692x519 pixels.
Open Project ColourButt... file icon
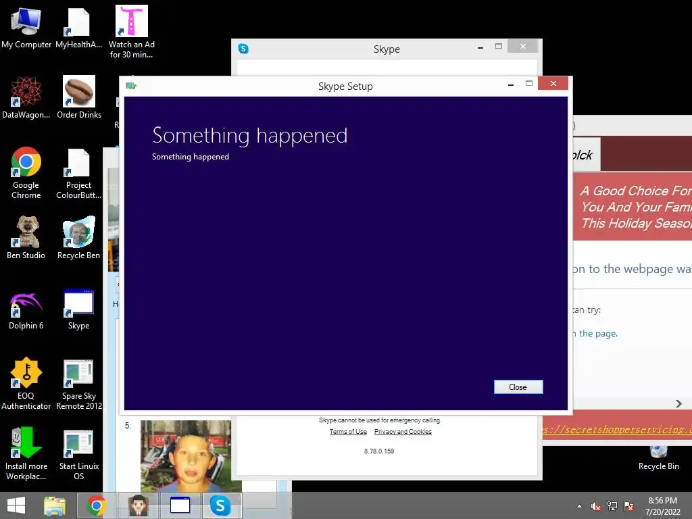point(78,173)
